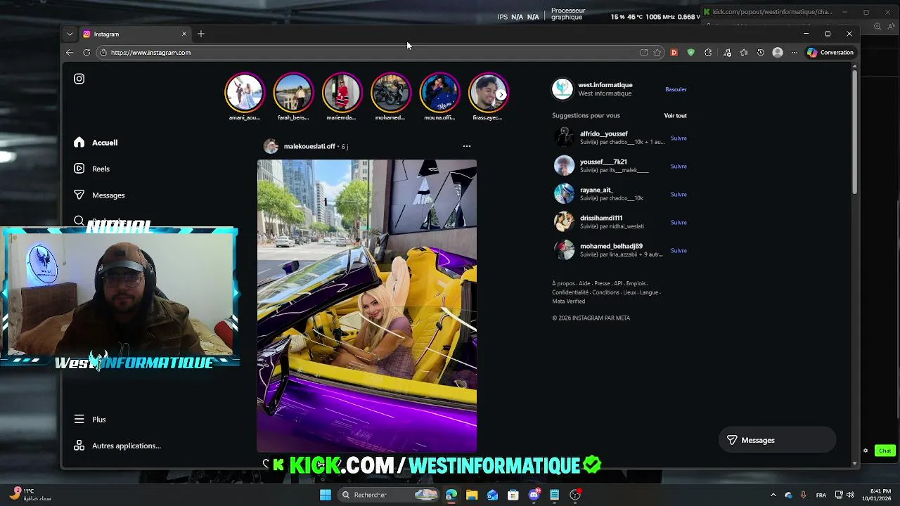Open alfrido__youssef profile
The width and height of the screenshot is (900, 506).
(603, 134)
